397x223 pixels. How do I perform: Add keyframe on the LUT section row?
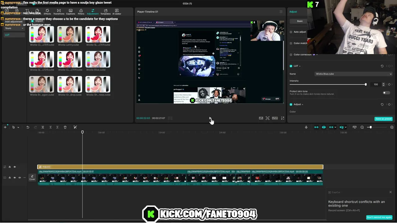tap(389, 66)
